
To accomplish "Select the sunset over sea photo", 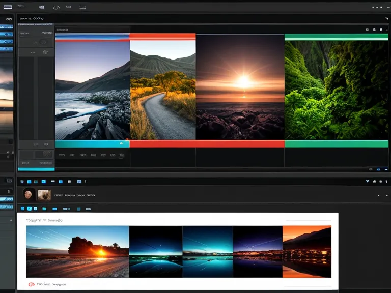I will point(240,87).
